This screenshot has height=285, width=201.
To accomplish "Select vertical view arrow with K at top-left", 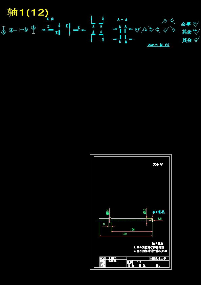I will (68, 29).
